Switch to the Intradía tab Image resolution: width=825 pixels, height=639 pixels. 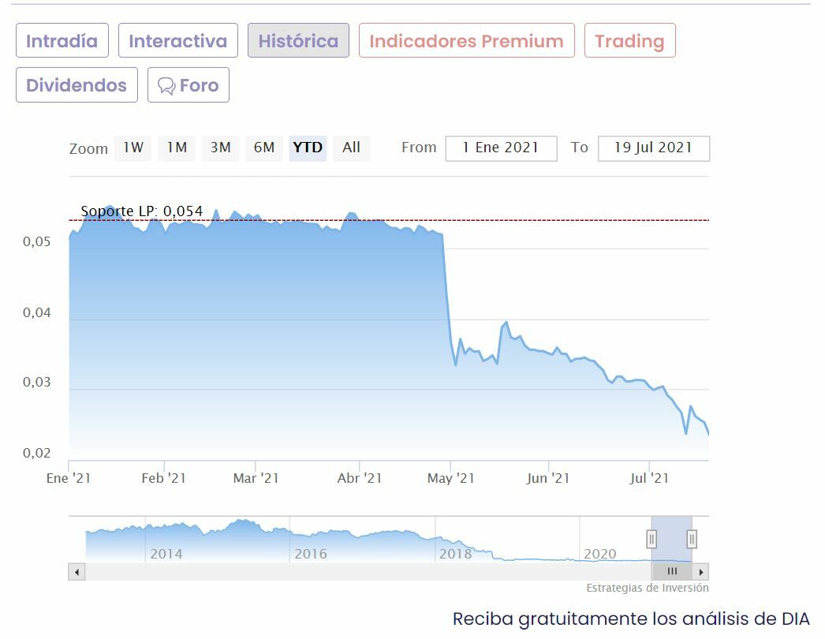point(62,41)
